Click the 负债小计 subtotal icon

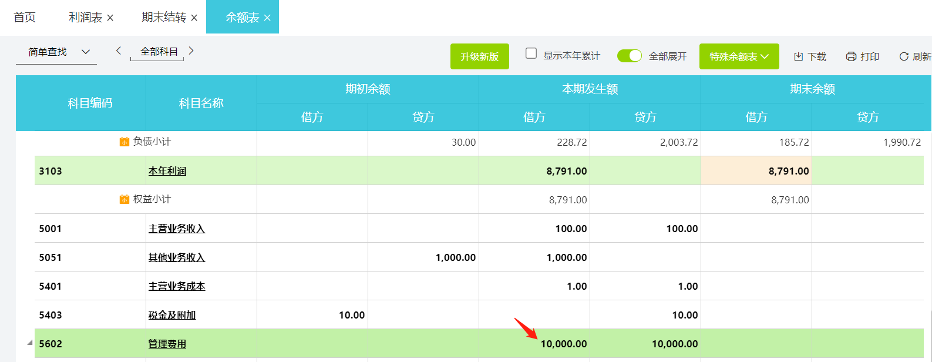point(124,142)
